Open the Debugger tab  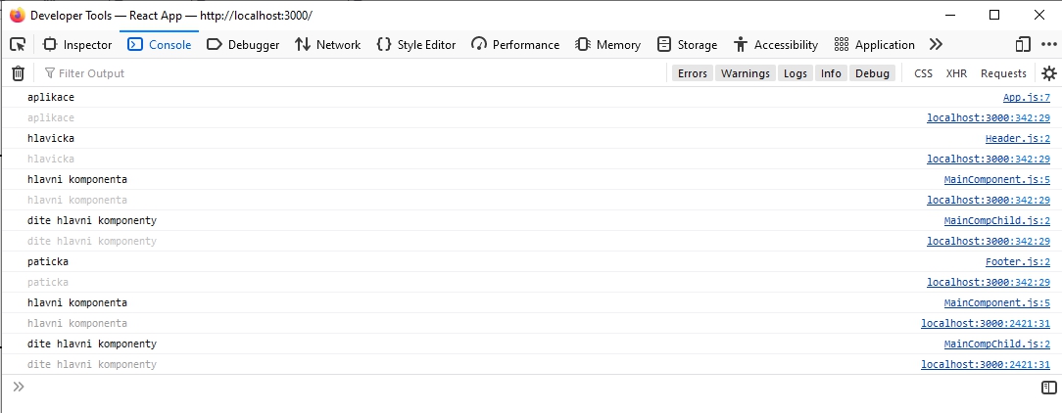(x=242, y=45)
